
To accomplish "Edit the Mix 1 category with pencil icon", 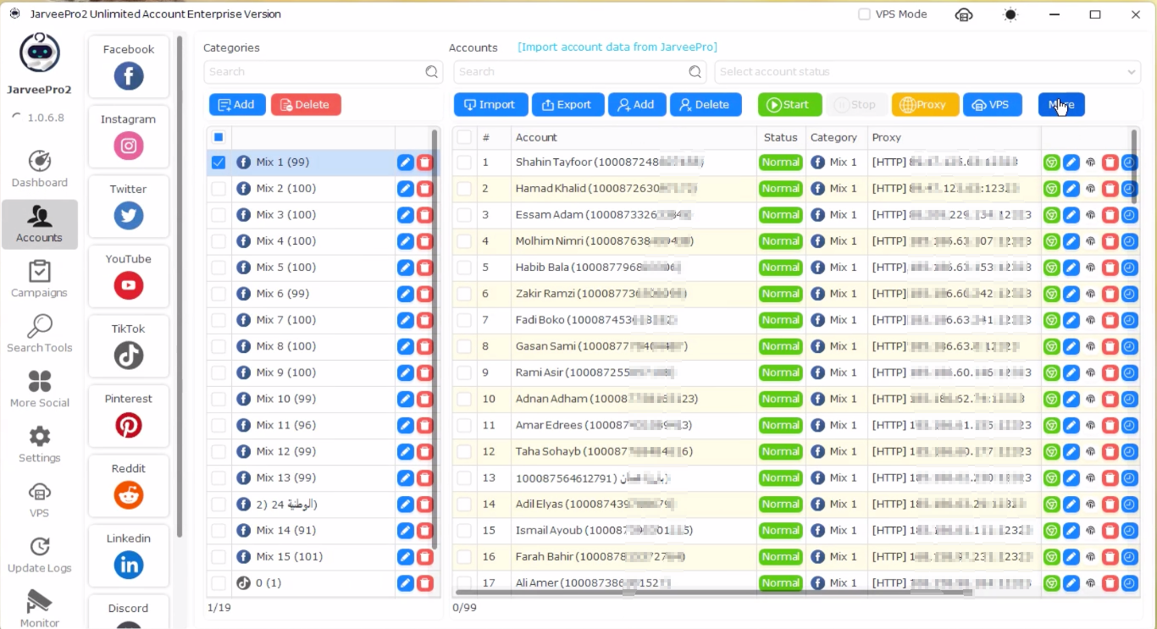I will (406, 163).
